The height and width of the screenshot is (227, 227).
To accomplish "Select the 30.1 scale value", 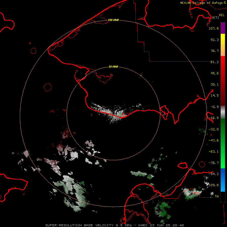I will (215, 84).
